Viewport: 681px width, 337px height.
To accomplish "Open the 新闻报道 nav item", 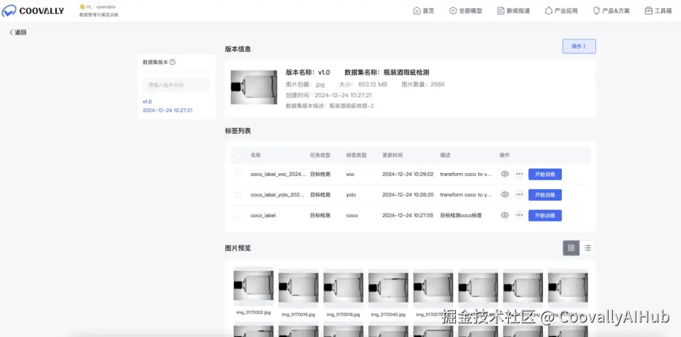I will (513, 11).
